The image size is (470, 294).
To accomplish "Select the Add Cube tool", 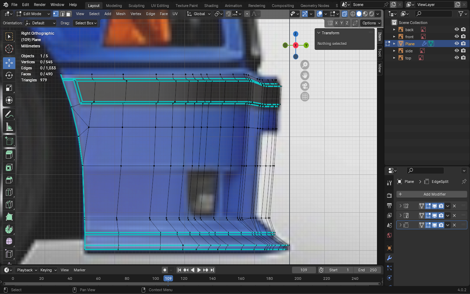I will pyautogui.click(x=9, y=141).
